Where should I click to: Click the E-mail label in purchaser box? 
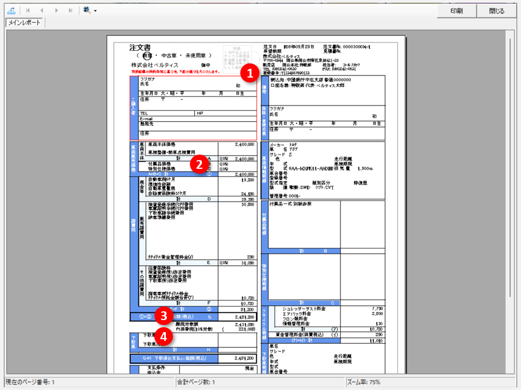click(x=146, y=119)
